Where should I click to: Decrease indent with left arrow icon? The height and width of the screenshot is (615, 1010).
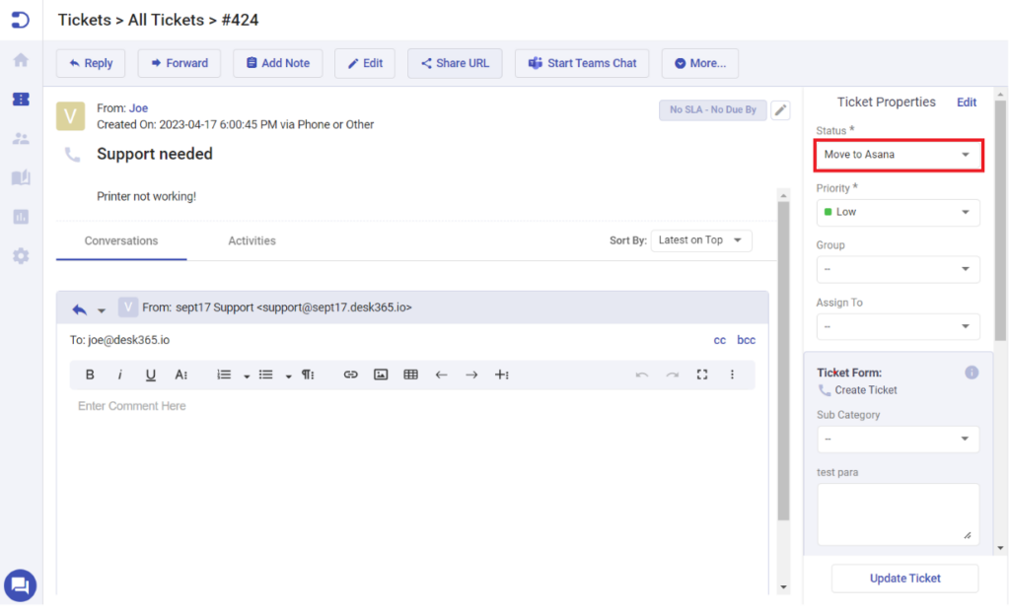click(x=441, y=375)
